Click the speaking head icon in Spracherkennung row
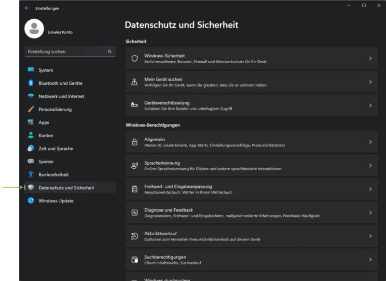The height and width of the screenshot is (281, 386). [135, 165]
